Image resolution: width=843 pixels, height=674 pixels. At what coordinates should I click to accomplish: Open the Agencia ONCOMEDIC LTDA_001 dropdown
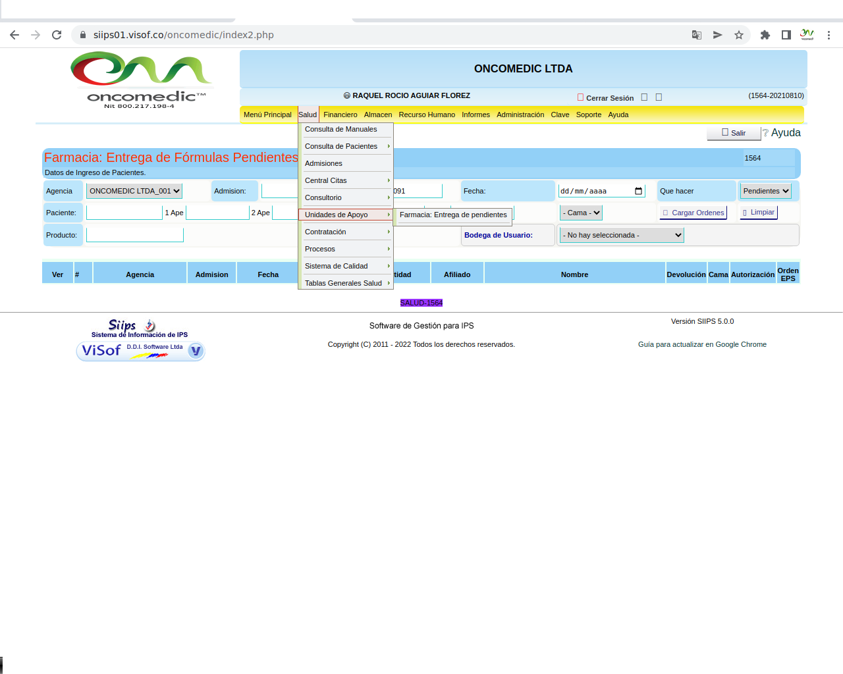click(134, 192)
